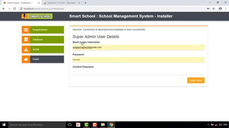The height and width of the screenshot is (128, 229).
Task: Open a new browser tab
Action: (x=86, y=3)
